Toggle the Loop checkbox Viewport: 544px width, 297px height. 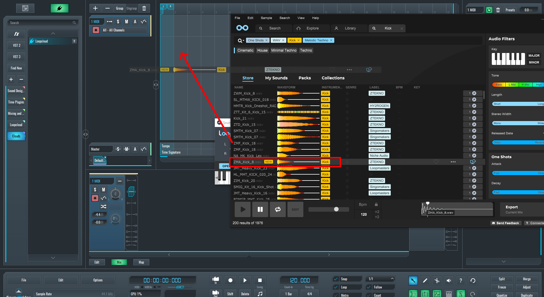pyautogui.click(x=336, y=287)
